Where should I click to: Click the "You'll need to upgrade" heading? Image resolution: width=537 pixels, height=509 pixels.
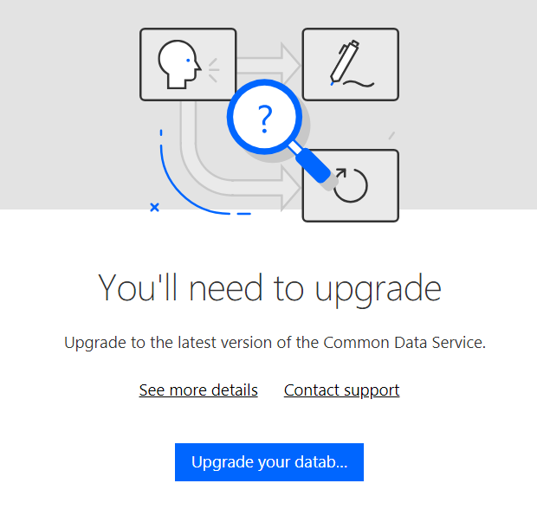(x=269, y=288)
